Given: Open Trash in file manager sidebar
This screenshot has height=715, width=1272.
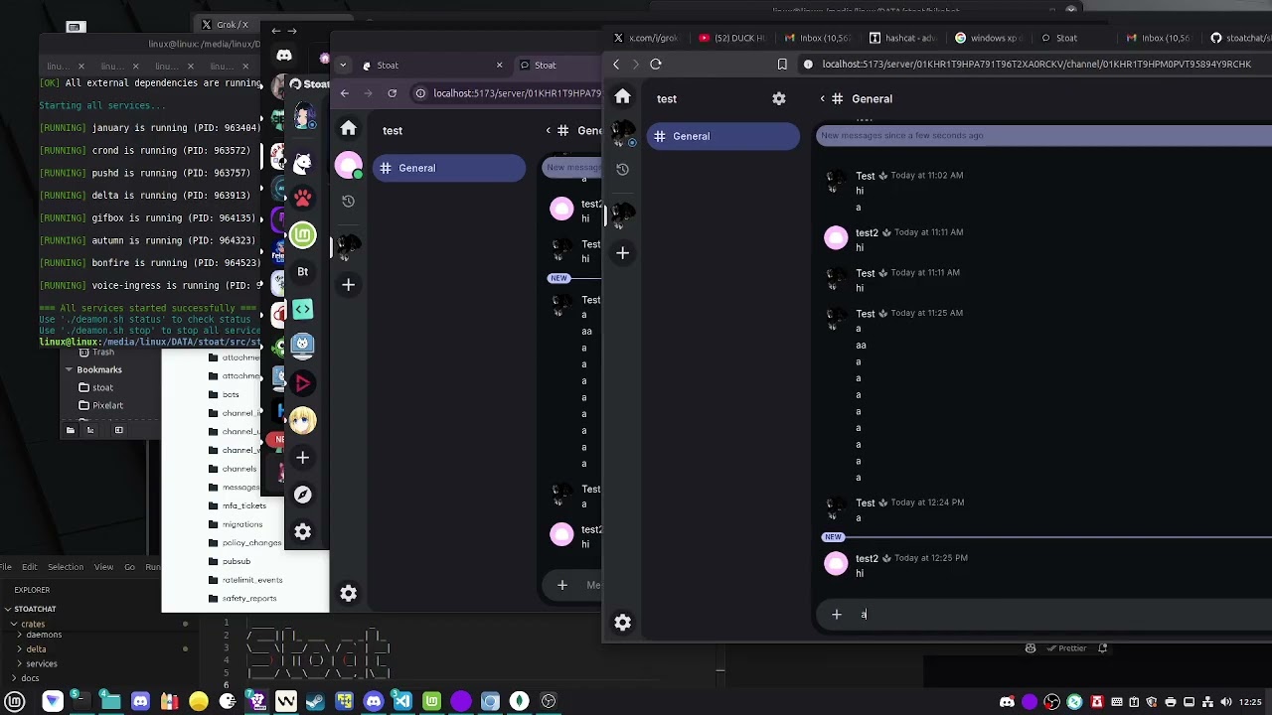Looking at the screenshot, I should [x=102, y=353].
